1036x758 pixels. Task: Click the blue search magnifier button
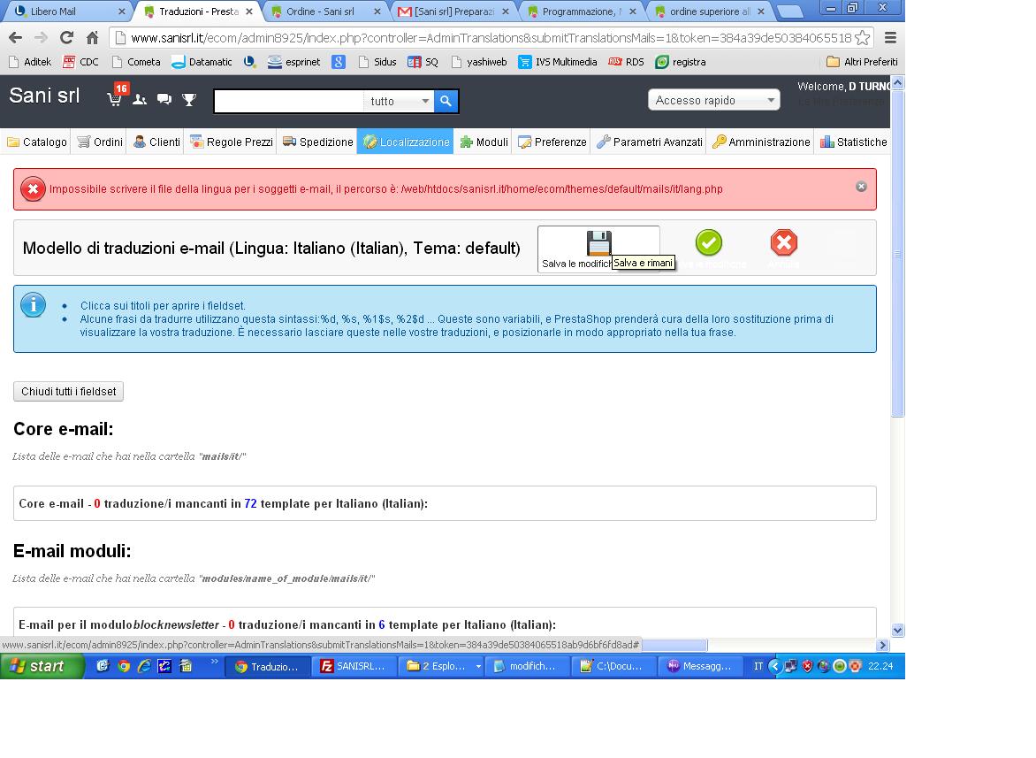(x=446, y=101)
